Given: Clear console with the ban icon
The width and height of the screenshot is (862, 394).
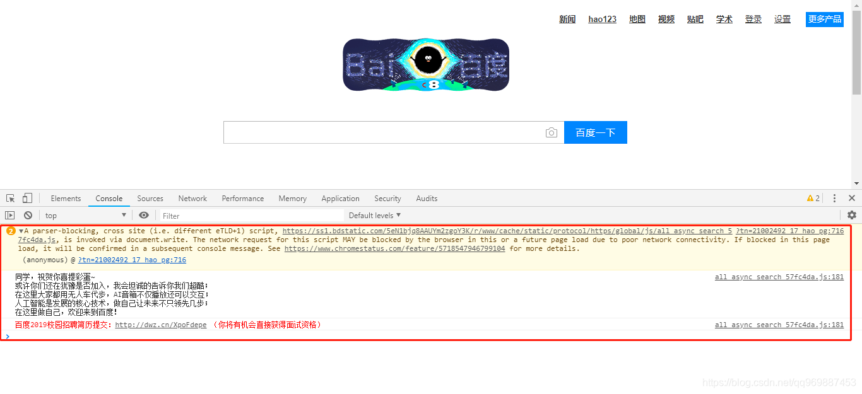Looking at the screenshot, I should (x=28, y=215).
